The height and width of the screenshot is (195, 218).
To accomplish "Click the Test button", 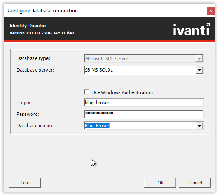I will click(25, 183).
